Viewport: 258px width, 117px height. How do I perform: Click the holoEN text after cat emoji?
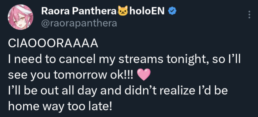(147, 11)
